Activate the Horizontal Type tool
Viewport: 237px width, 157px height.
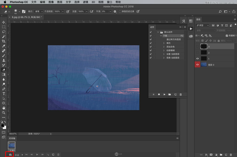(4, 94)
